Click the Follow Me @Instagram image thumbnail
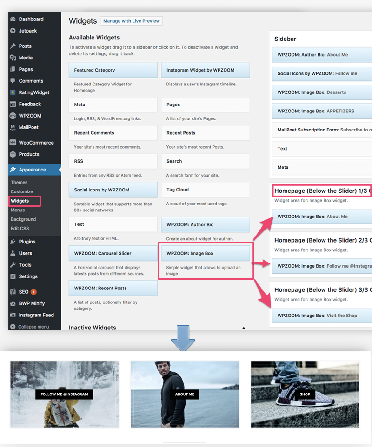Screen dimensions: 372x447 pos(65,394)
